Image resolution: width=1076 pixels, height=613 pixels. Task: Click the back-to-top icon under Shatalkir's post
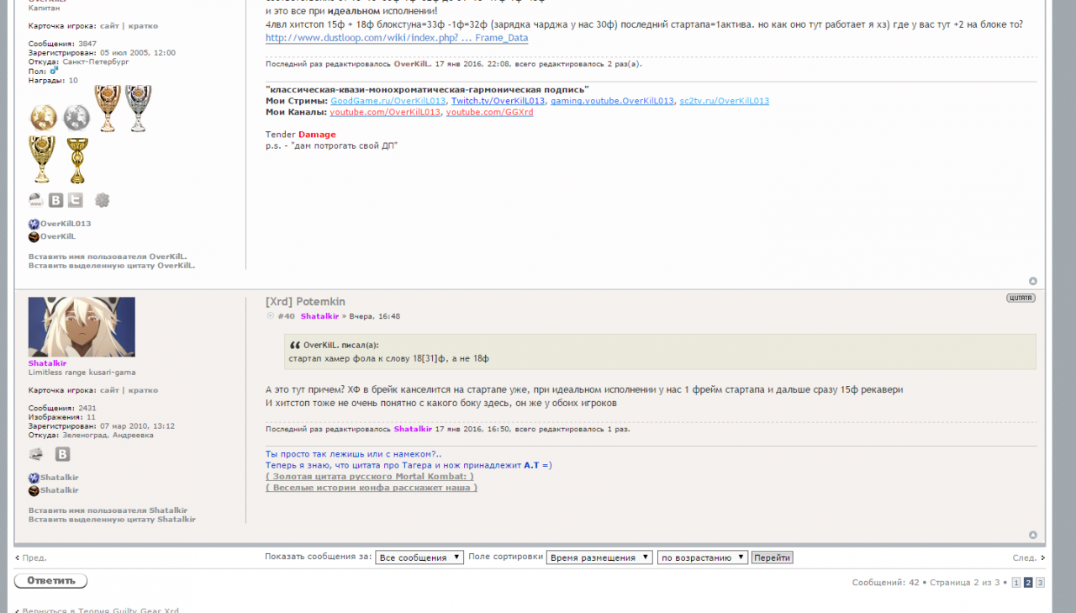[x=1033, y=535]
